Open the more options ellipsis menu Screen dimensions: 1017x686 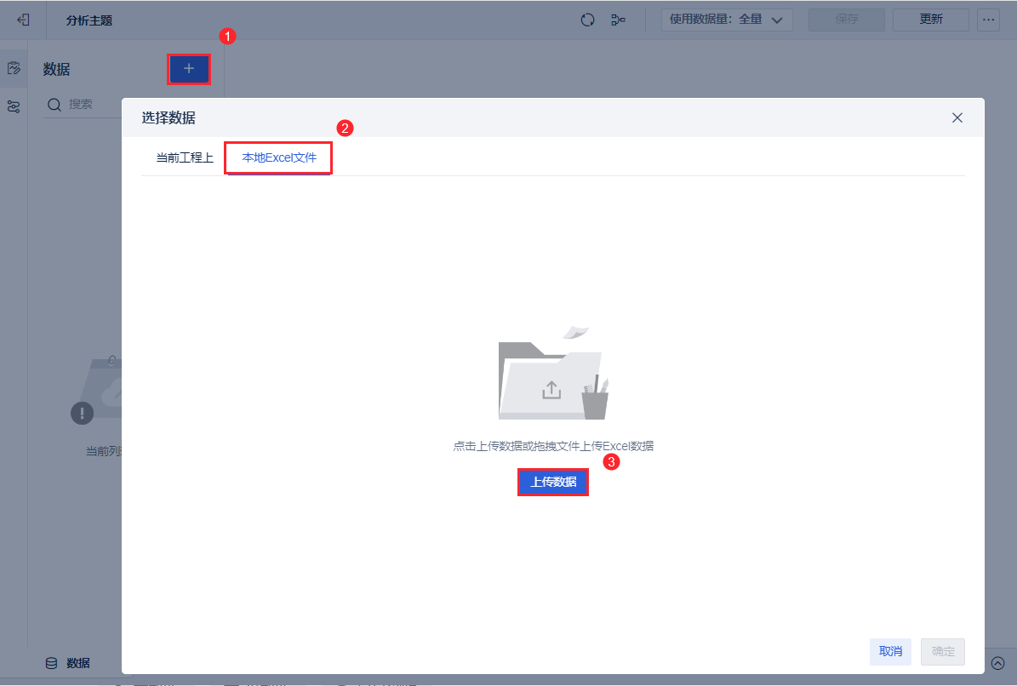tap(988, 20)
